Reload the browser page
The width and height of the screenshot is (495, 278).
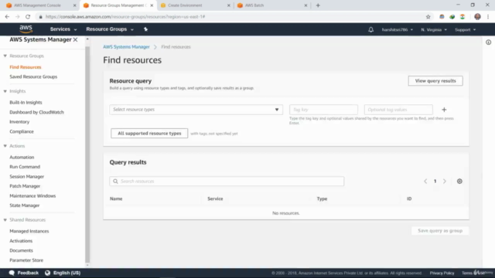pyautogui.click(x=28, y=17)
